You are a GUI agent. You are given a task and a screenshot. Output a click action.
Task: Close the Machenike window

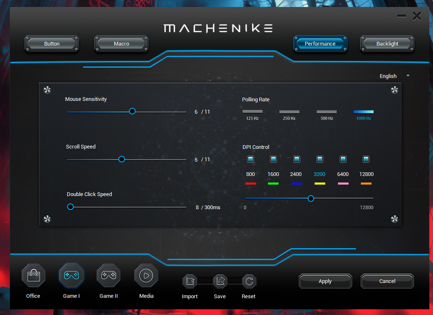point(417,16)
